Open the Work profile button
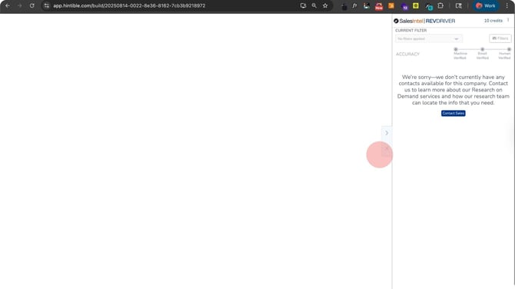Screen dimensions: 515x289 click(x=486, y=5)
